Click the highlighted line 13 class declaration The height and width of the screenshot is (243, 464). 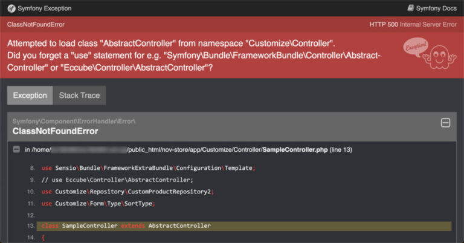coord(126,226)
